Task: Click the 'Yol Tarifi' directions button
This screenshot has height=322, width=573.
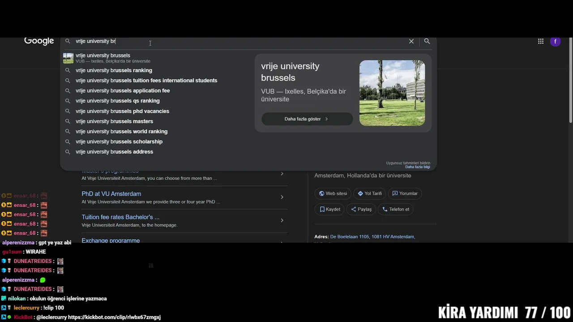Action: pyautogui.click(x=370, y=194)
